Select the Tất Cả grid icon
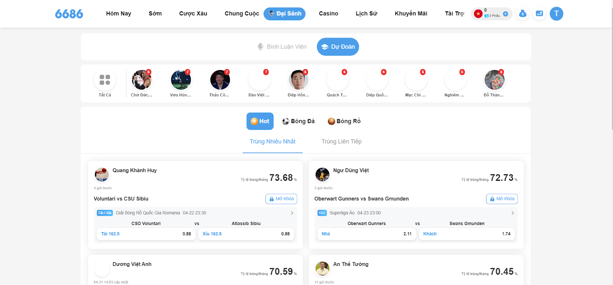Screen dimensions: 613x285 point(105,80)
